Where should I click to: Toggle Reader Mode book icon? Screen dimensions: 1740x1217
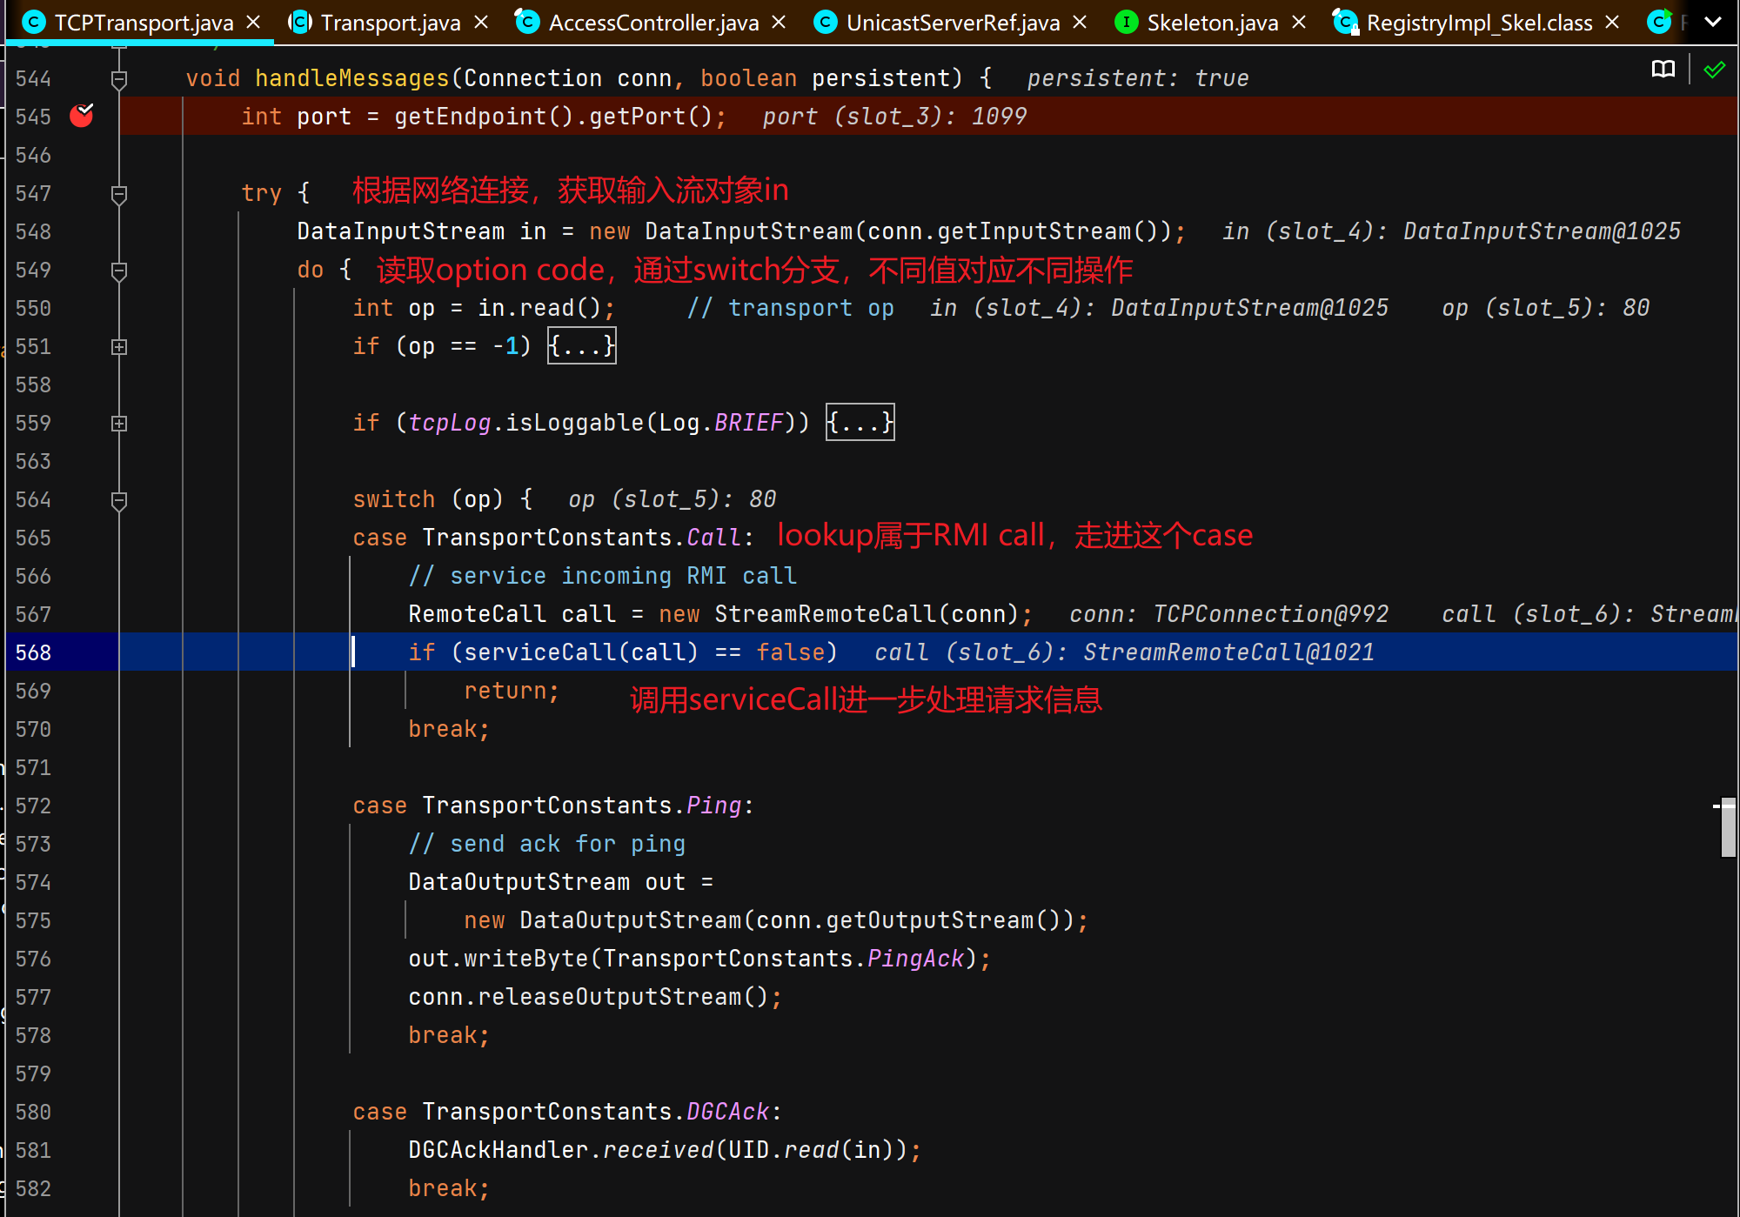click(1663, 70)
